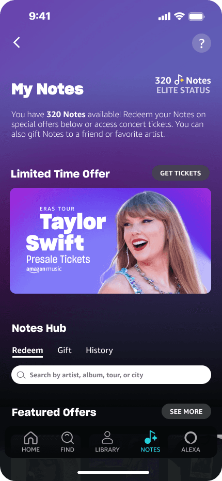Switch to the Redeem tab

click(28, 350)
